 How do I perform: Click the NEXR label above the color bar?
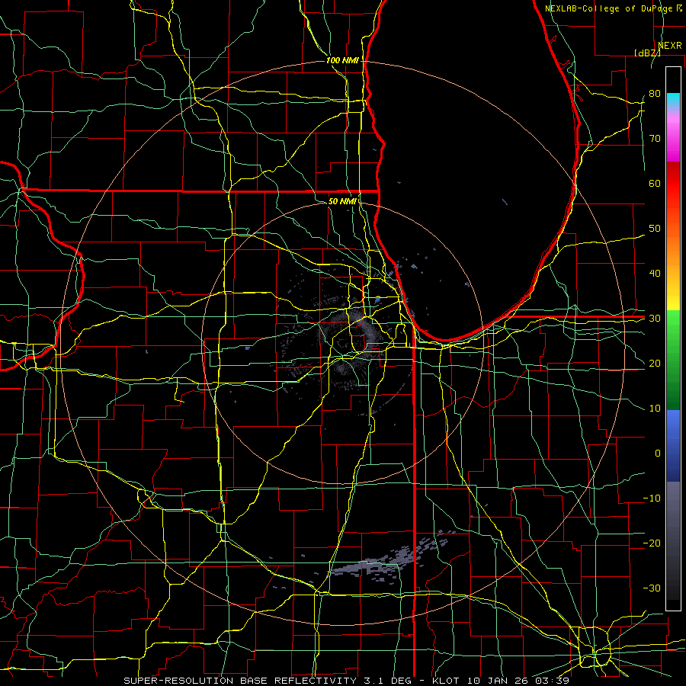tap(670, 46)
